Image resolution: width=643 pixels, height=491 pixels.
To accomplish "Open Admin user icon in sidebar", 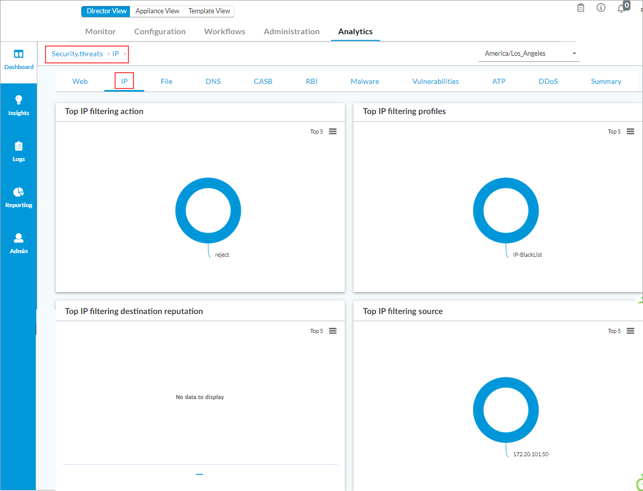I will 18,238.
